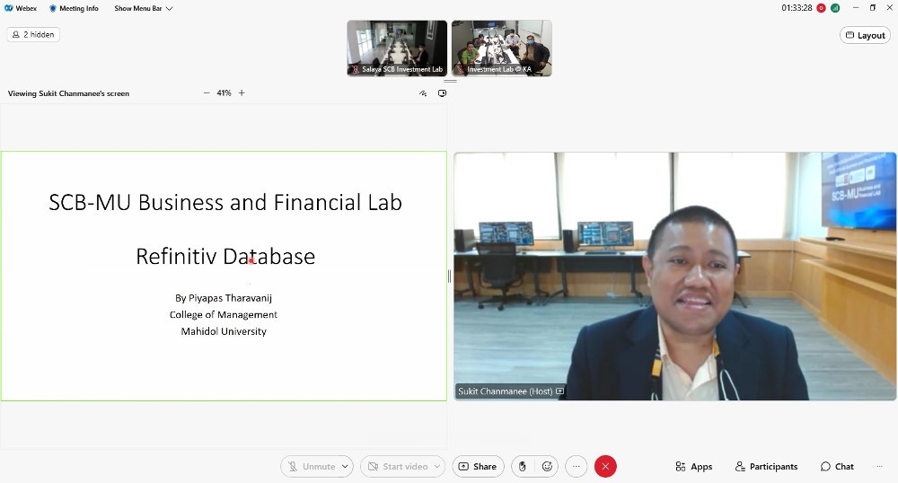Click the pop-out shared content icon
The image size is (898, 483).
(x=442, y=93)
